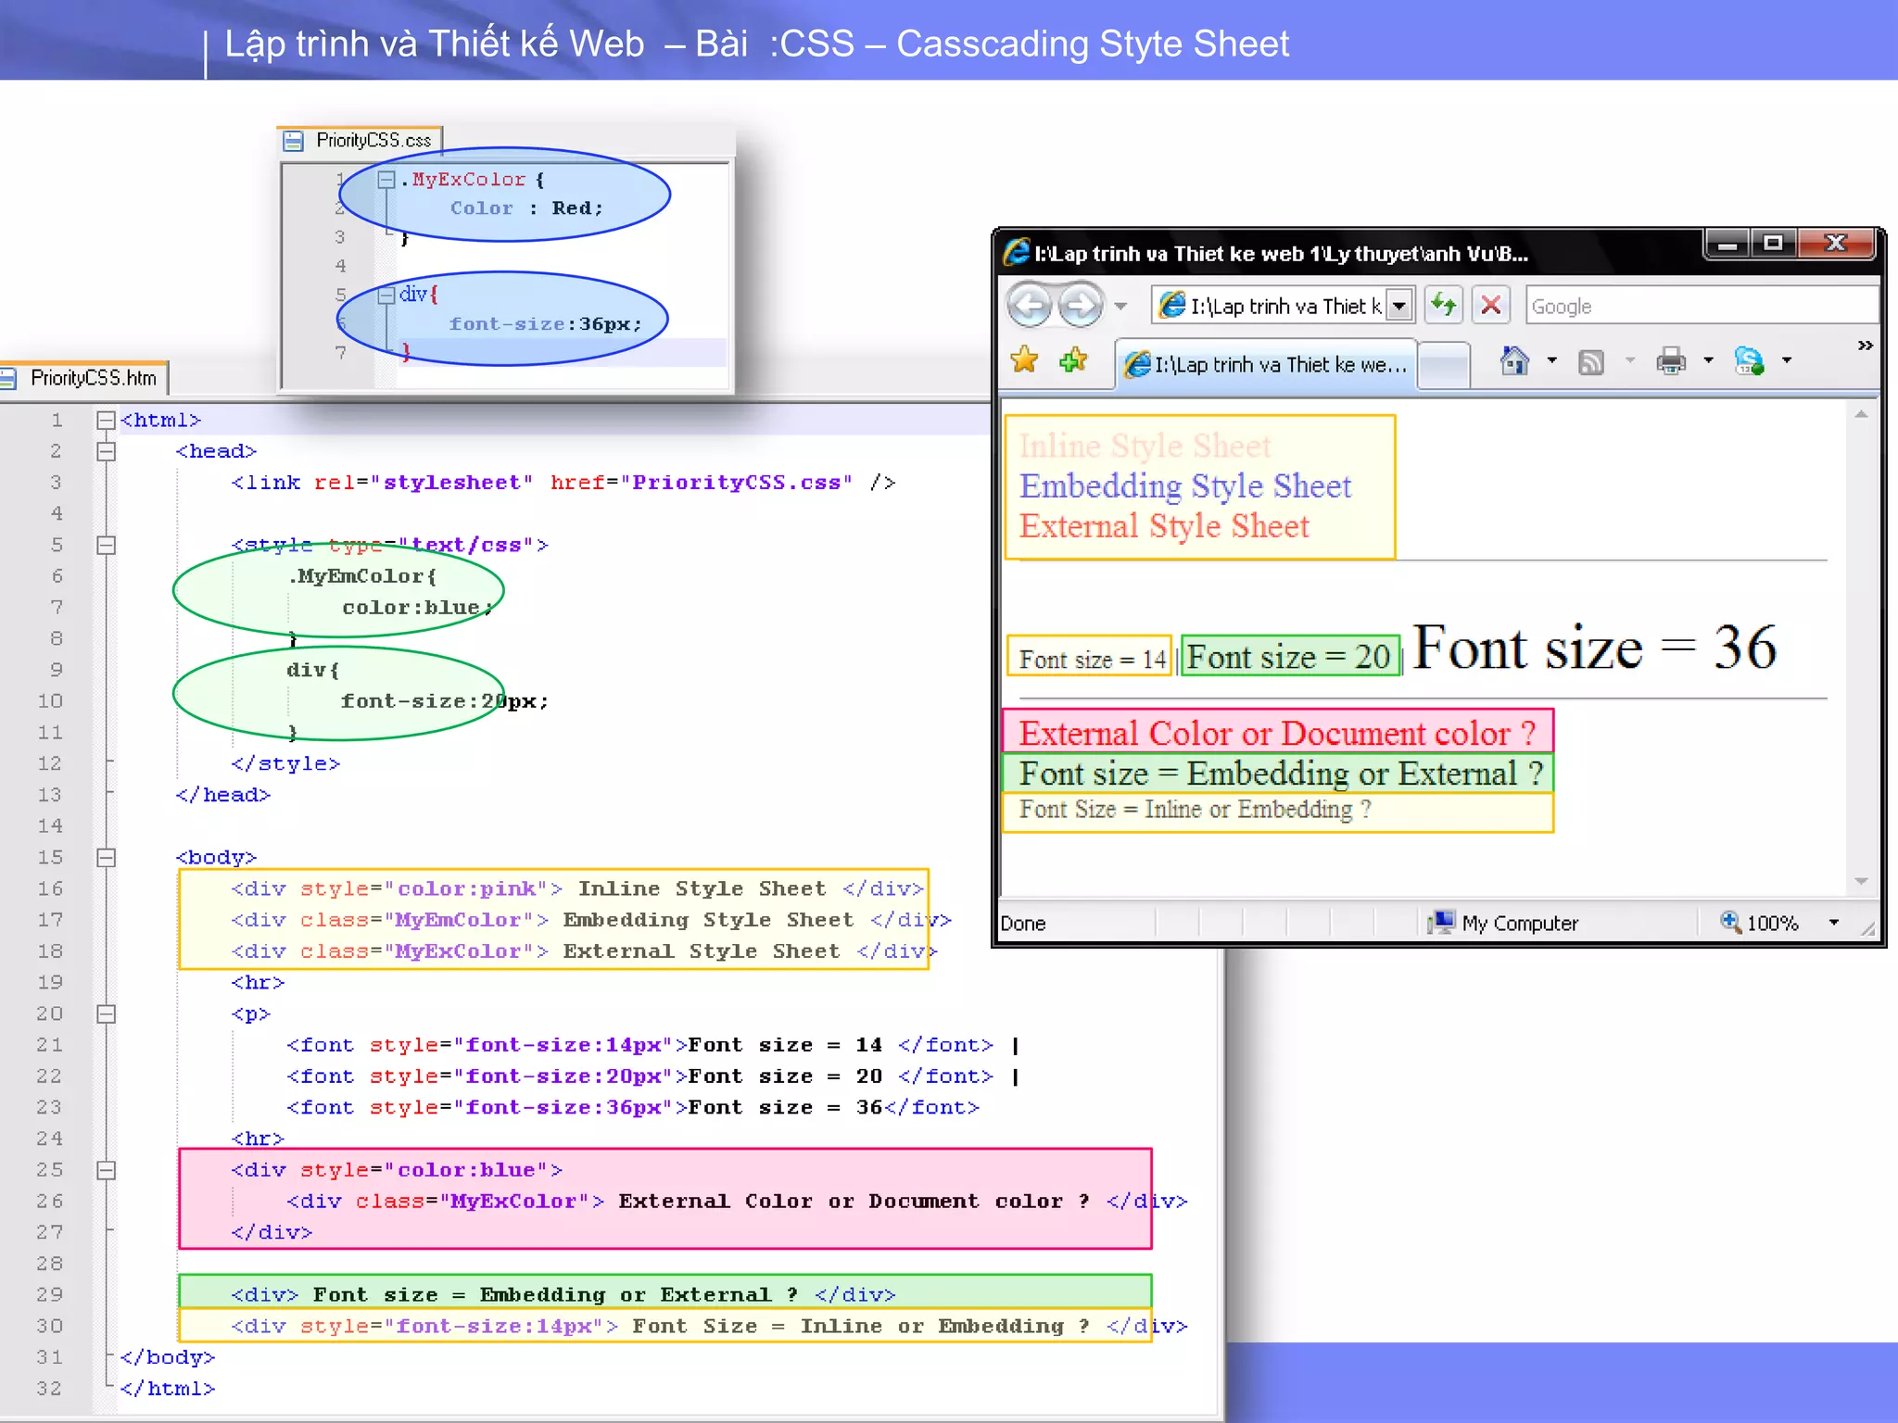The height and width of the screenshot is (1423, 1898).
Task: Click the color:blue; declaration inside .MyEmColor
Action: [417, 608]
